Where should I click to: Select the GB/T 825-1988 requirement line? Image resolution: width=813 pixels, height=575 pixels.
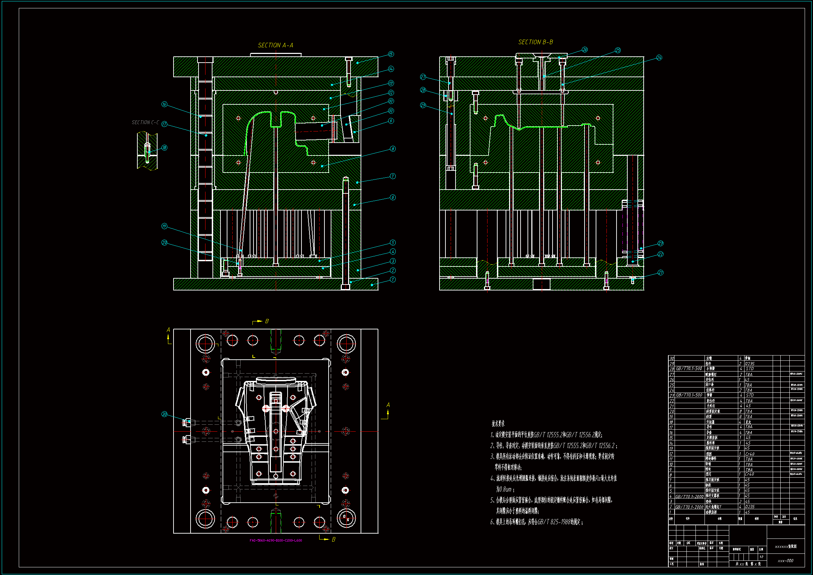(x=536, y=522)
